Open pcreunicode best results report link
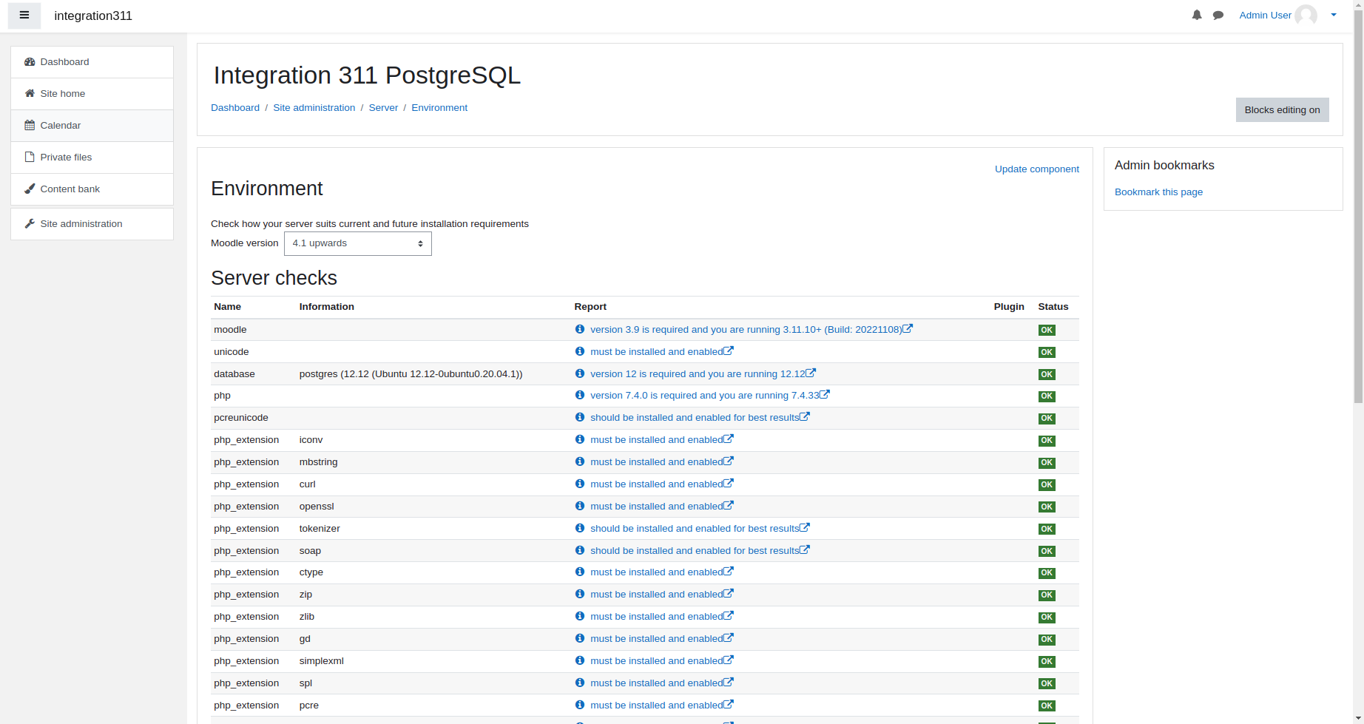Image resolution: width=1364 pixels, height=724 pixels. (x=695, y=418)
